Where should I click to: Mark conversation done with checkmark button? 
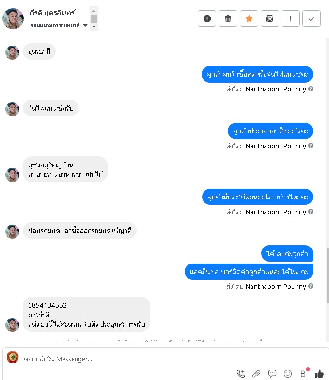click(312, 18)
